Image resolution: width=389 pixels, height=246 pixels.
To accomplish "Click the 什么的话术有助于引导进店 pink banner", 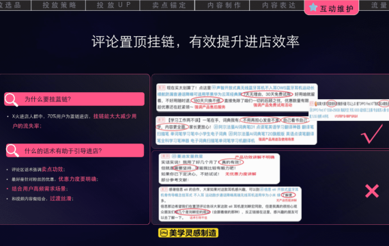I will point(75,150).
